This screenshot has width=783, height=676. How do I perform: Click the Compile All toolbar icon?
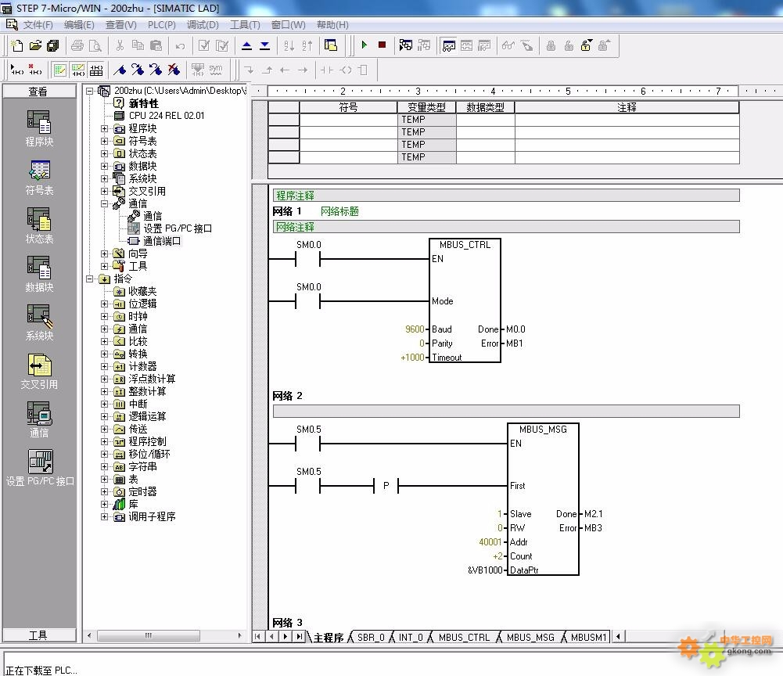[222, 45]
